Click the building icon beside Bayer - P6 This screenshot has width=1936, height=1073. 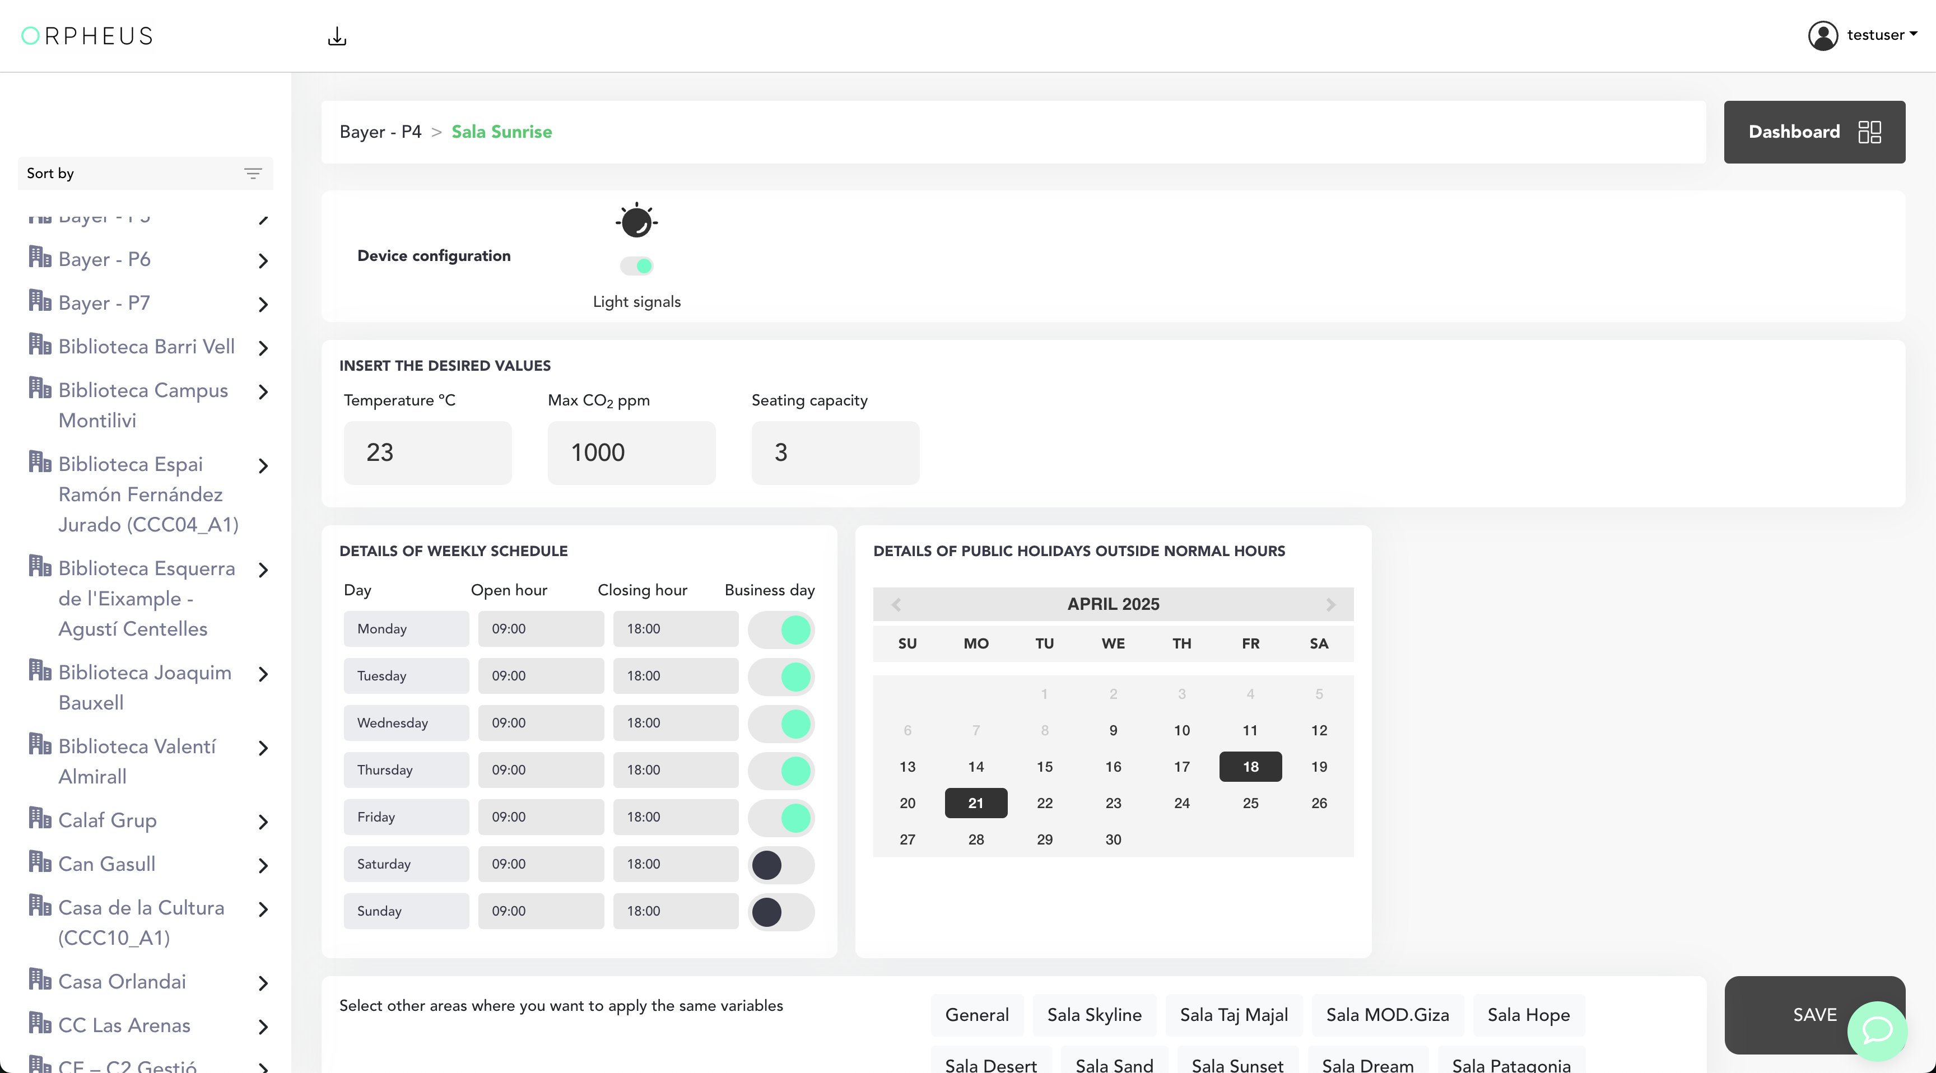click(40, 257)
